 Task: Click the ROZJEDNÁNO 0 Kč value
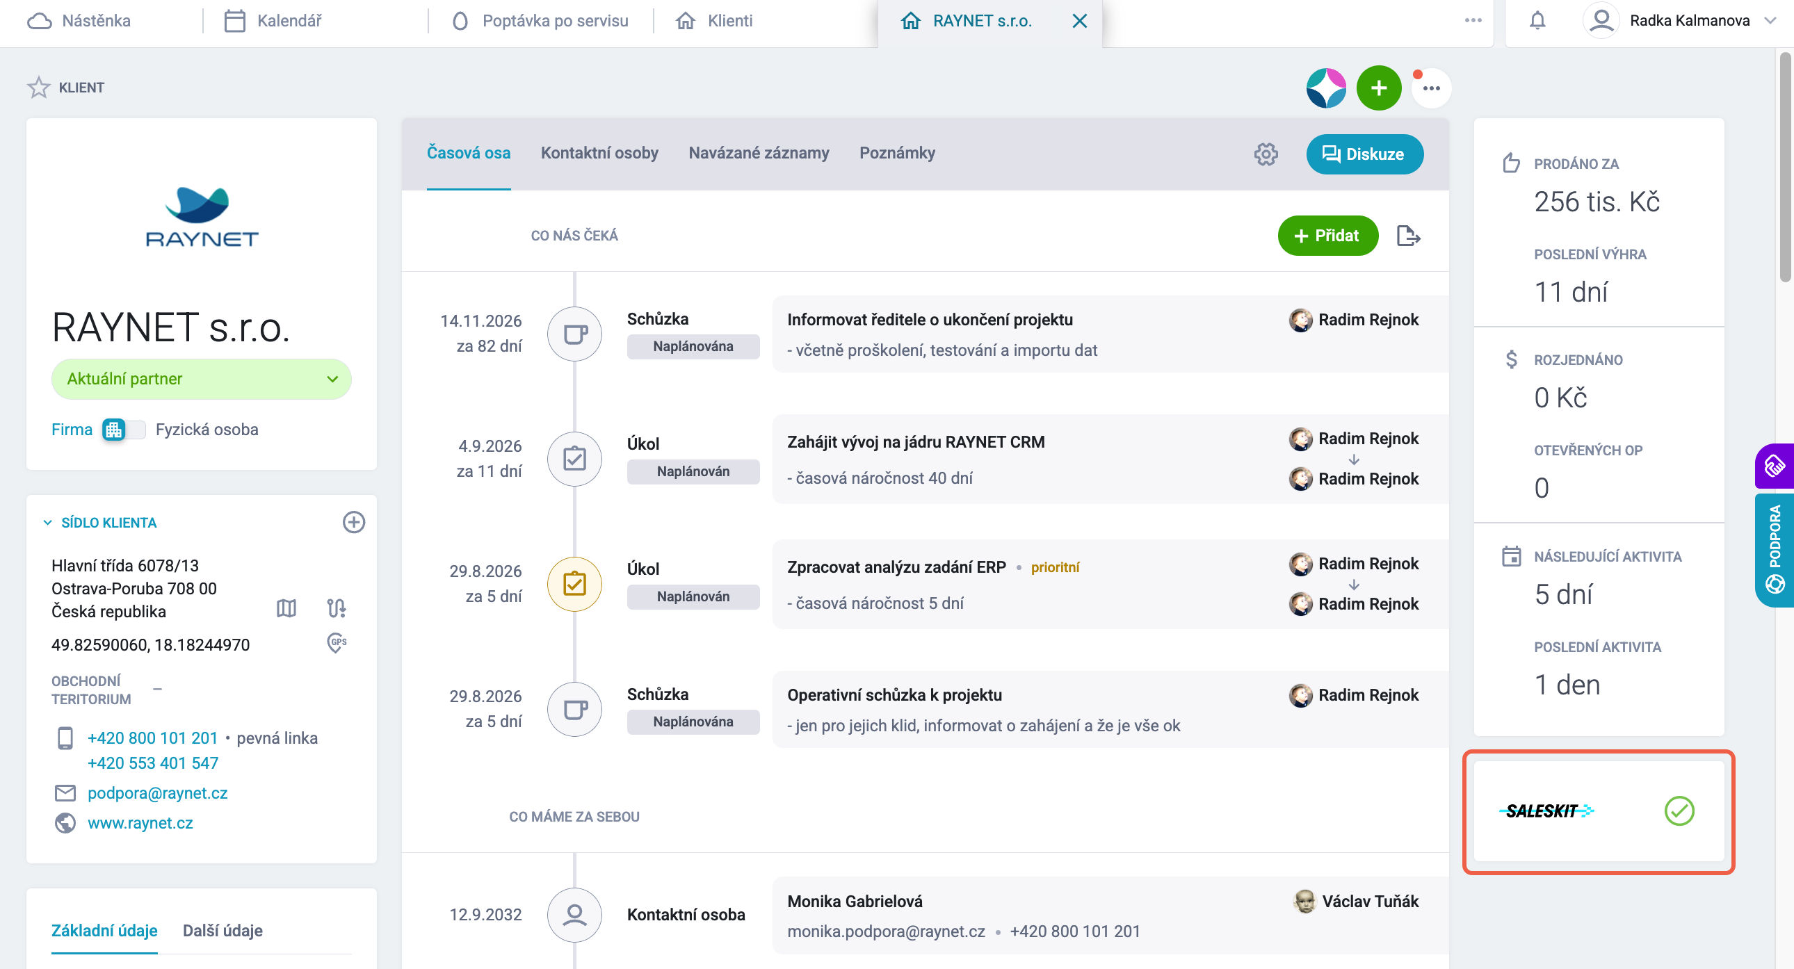pos(1560,398)
